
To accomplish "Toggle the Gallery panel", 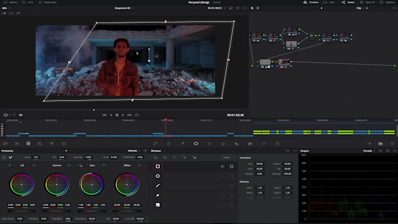I will click(11, 2).
